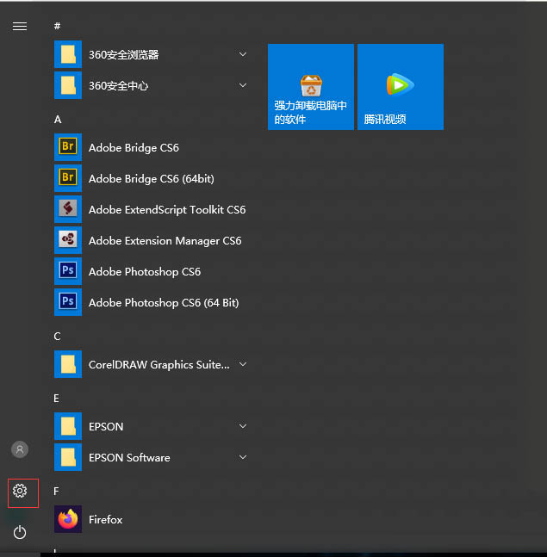Expand the hamburger menu at top
This screenshot has width=547, height=557.
(x=20, y=26)
